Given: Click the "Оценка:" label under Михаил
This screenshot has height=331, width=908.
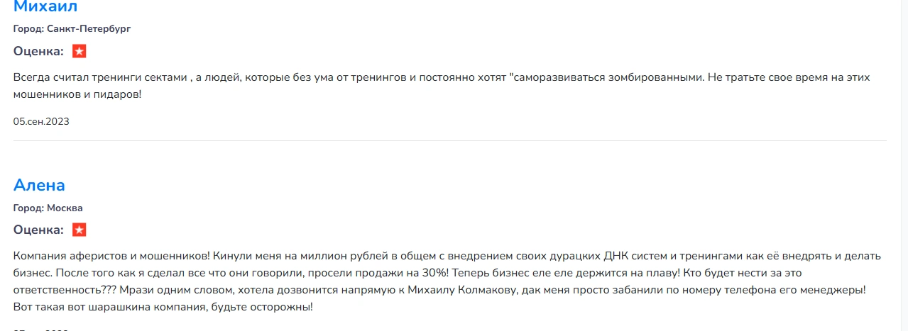Looking at the screenshot, I should [x=38, y=51].
